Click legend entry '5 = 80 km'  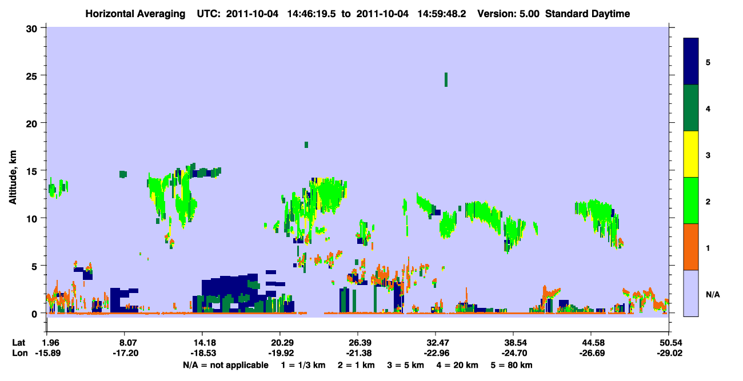point(510,365)
